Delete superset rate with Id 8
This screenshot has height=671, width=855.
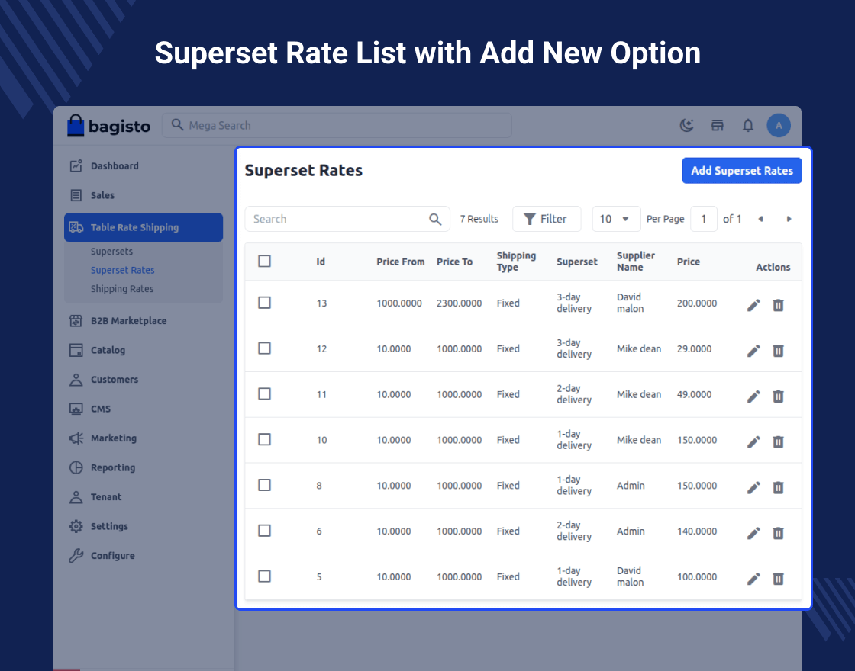tap(778, 487)
